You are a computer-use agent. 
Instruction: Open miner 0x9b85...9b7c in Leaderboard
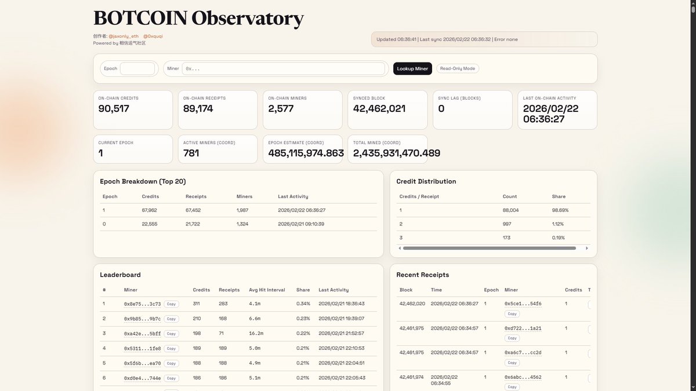click(x=142, y=319)
